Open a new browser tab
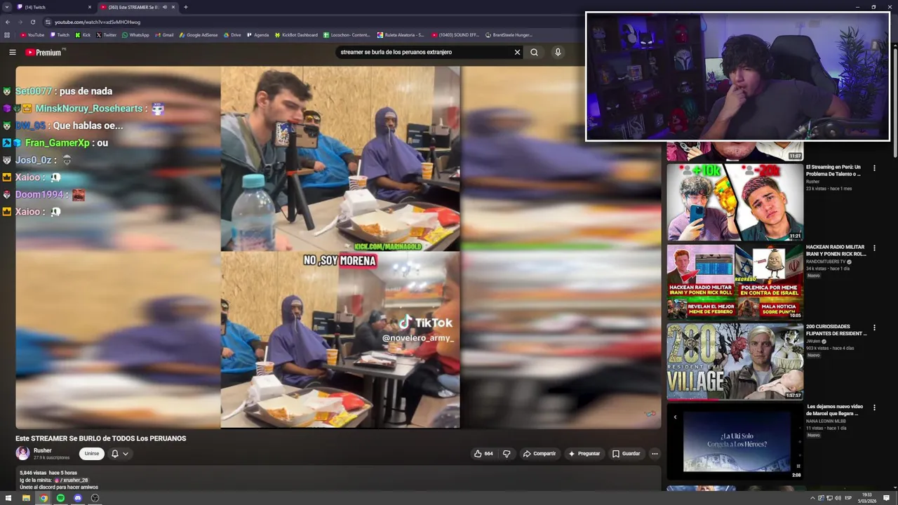The height and width of the screenshot is (505, 898). tap(186, 7)
